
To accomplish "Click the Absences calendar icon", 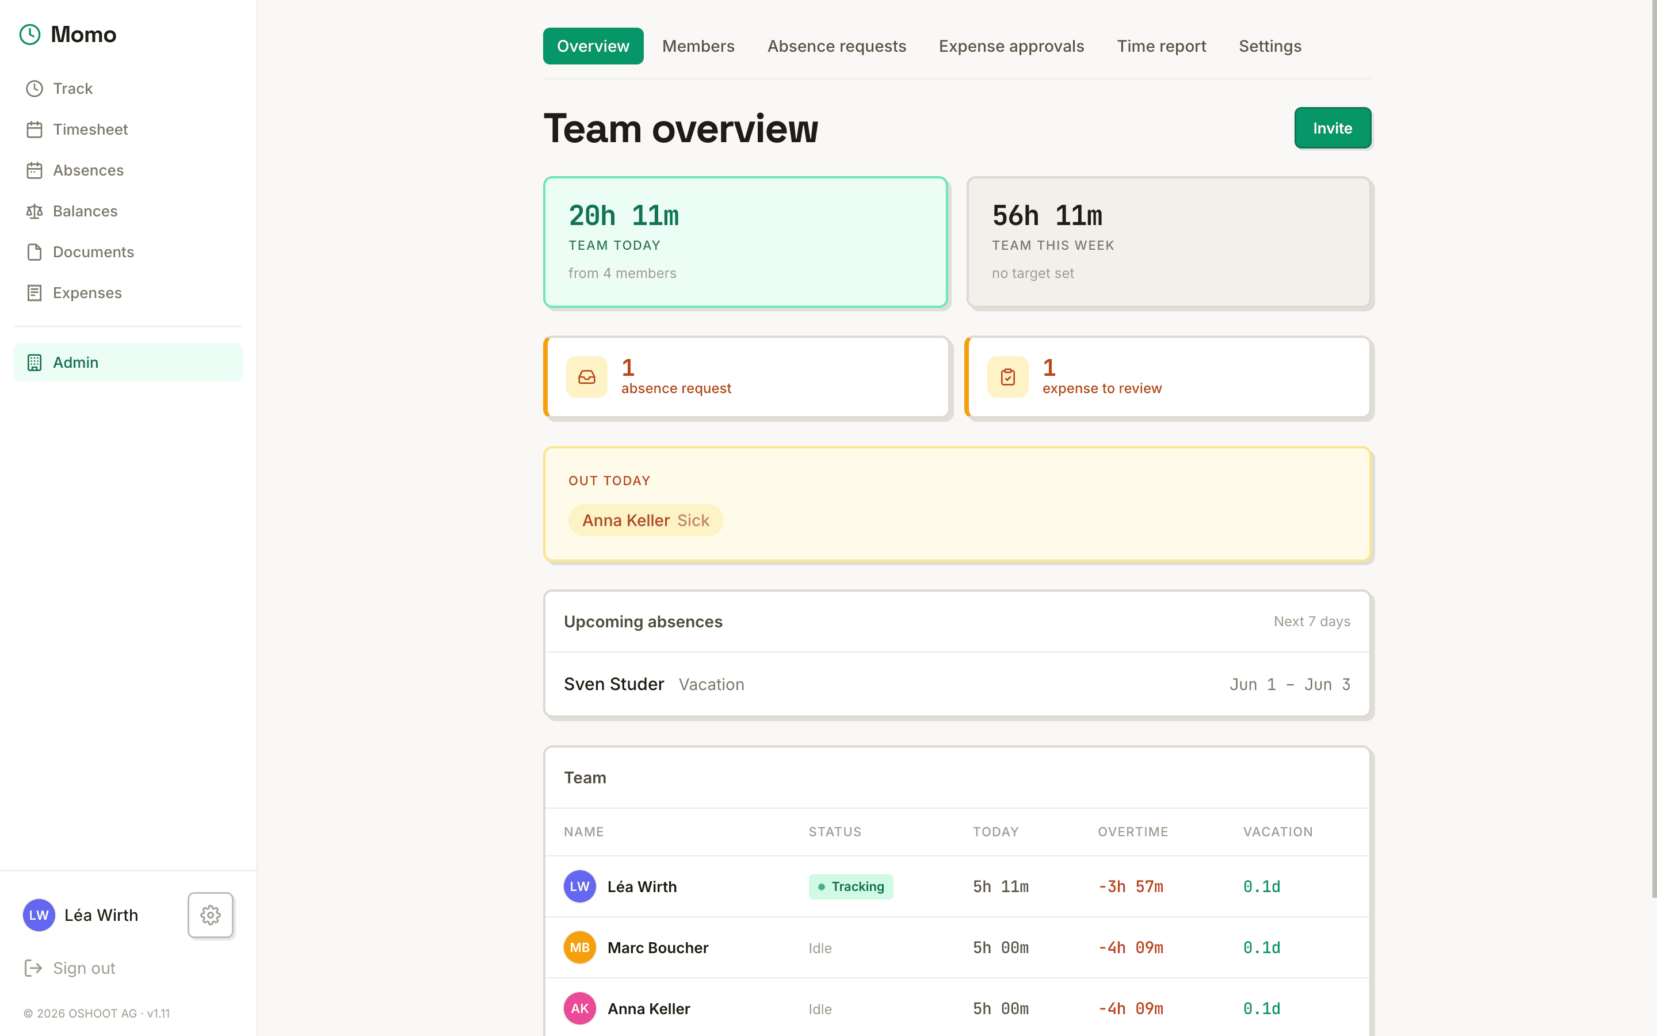I will (x=35, y=170).
